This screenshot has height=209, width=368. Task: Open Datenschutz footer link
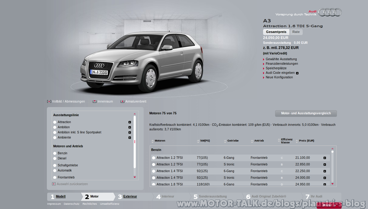click(71, 204)
